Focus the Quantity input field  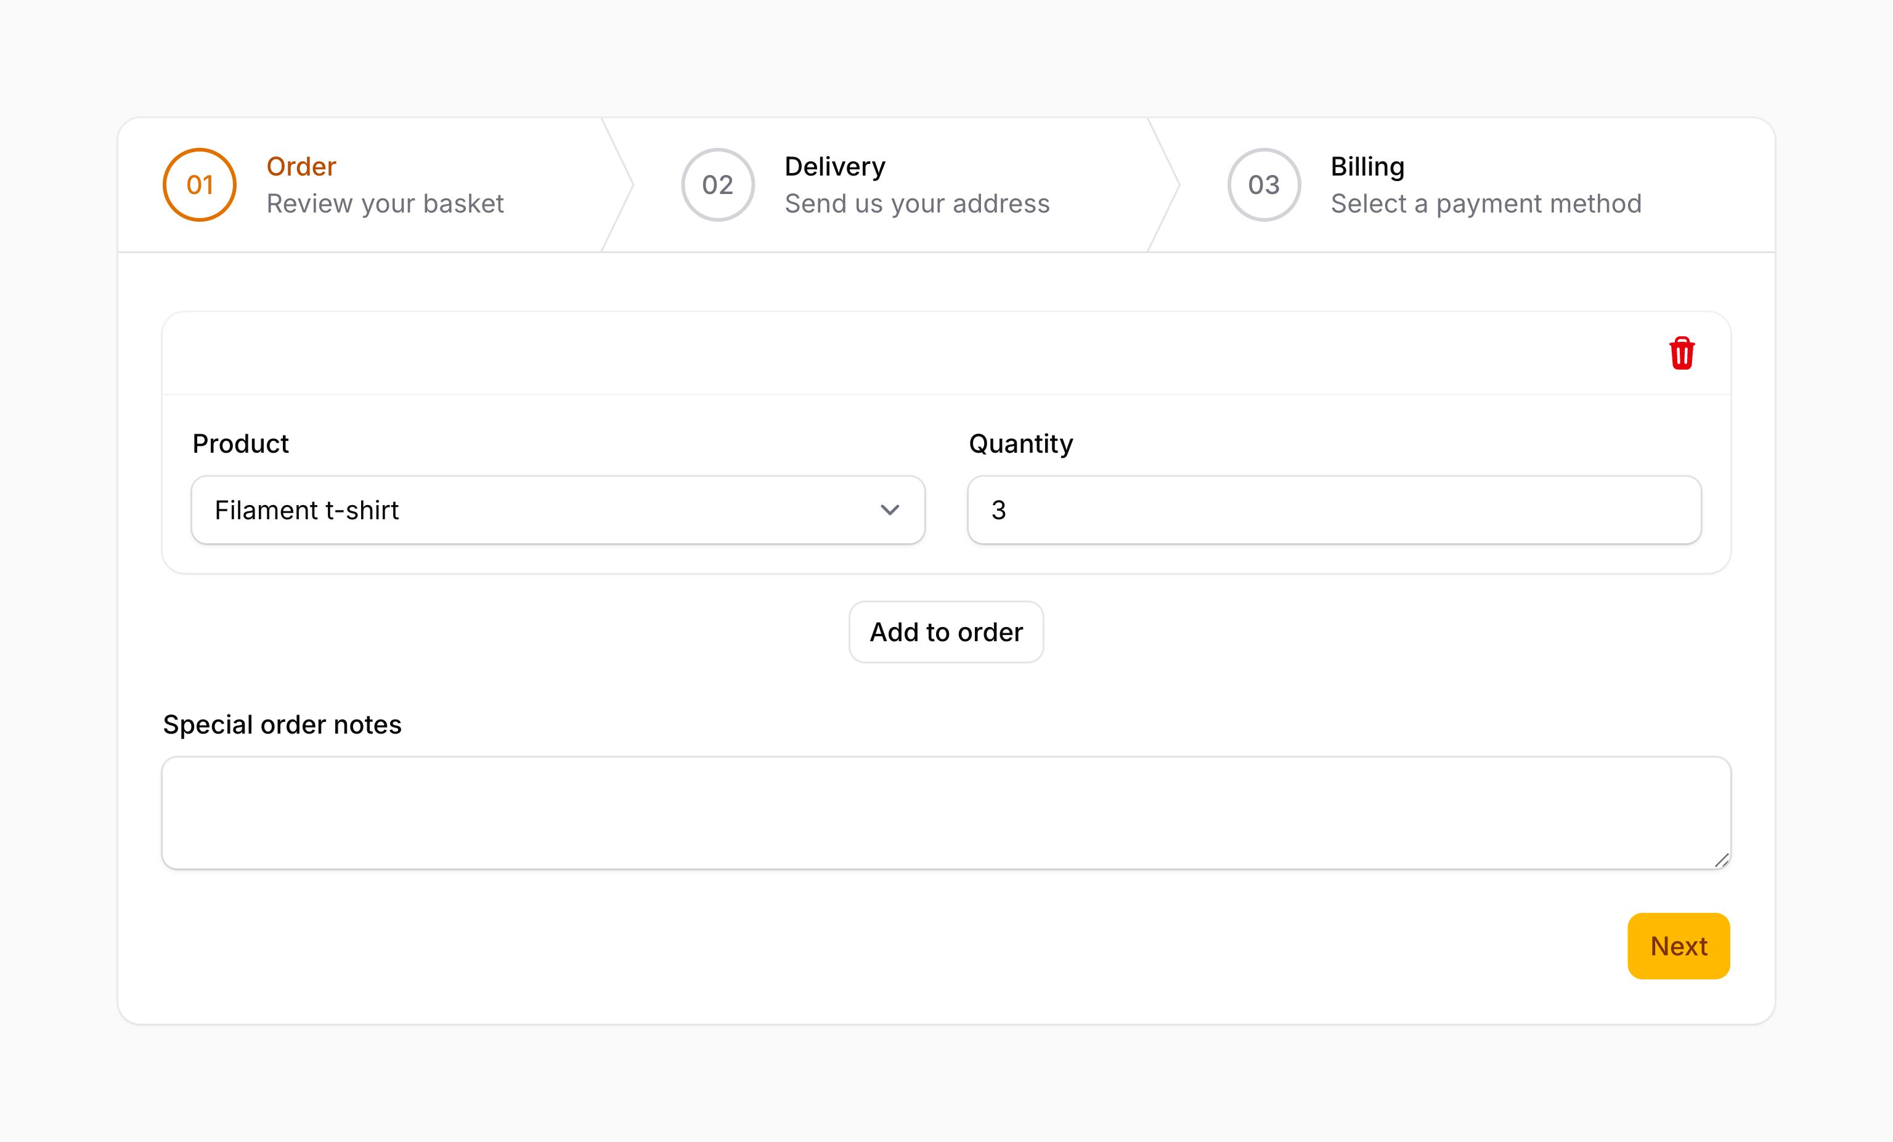[1333, 510]
